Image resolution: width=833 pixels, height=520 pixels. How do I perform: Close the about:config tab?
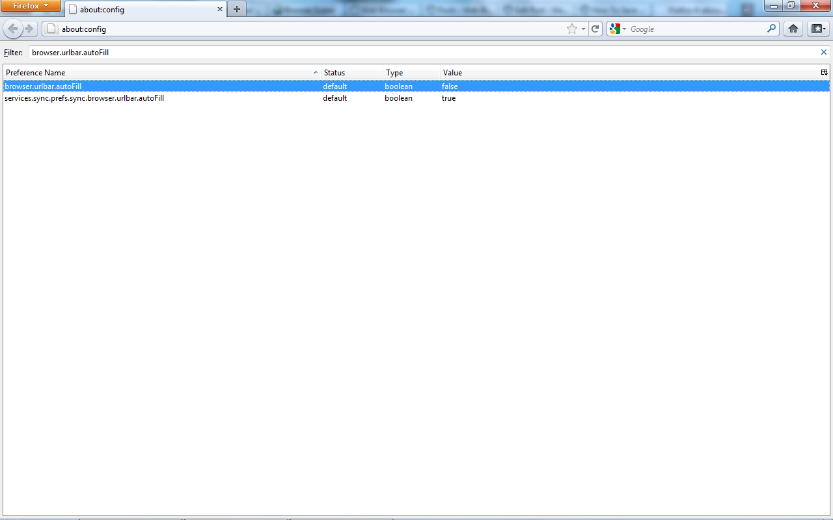220,10
